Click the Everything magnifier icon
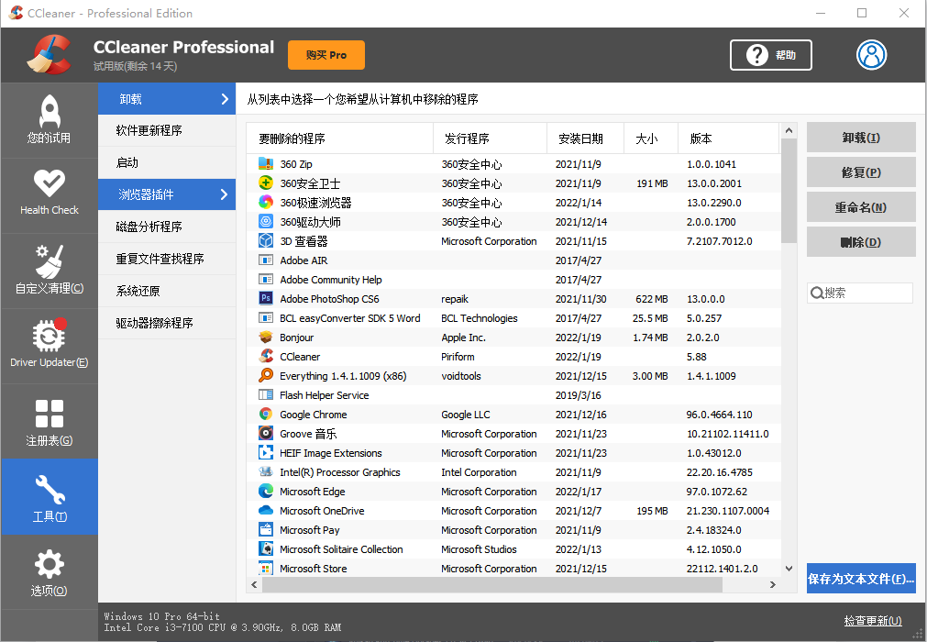This screenshot has height=642, width=927. click(266, 375)
